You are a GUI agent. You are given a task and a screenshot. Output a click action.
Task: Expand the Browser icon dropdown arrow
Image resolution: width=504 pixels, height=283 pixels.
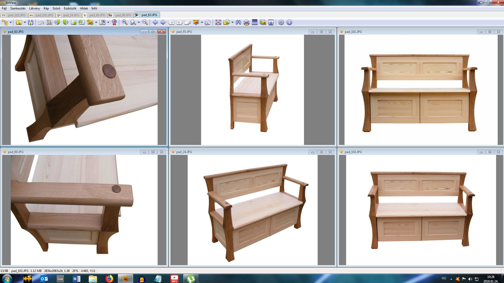pyautogui.click(x=10, y=22)
